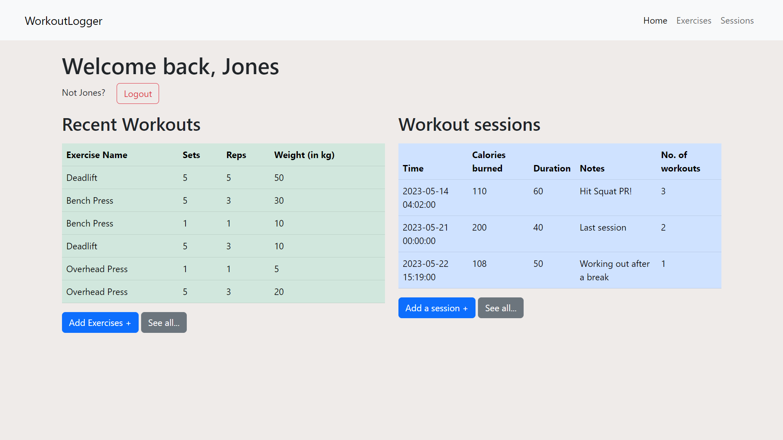Click the See all... button under Workout sessions
Screen dimensions: 783x440
coord(501,308)
